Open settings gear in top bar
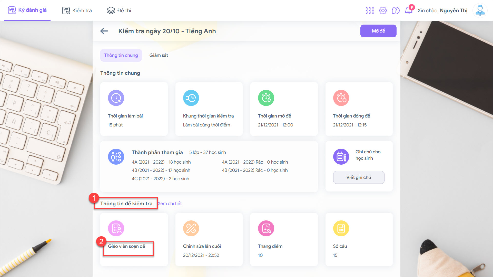493x277 pixels. (383, 10)
